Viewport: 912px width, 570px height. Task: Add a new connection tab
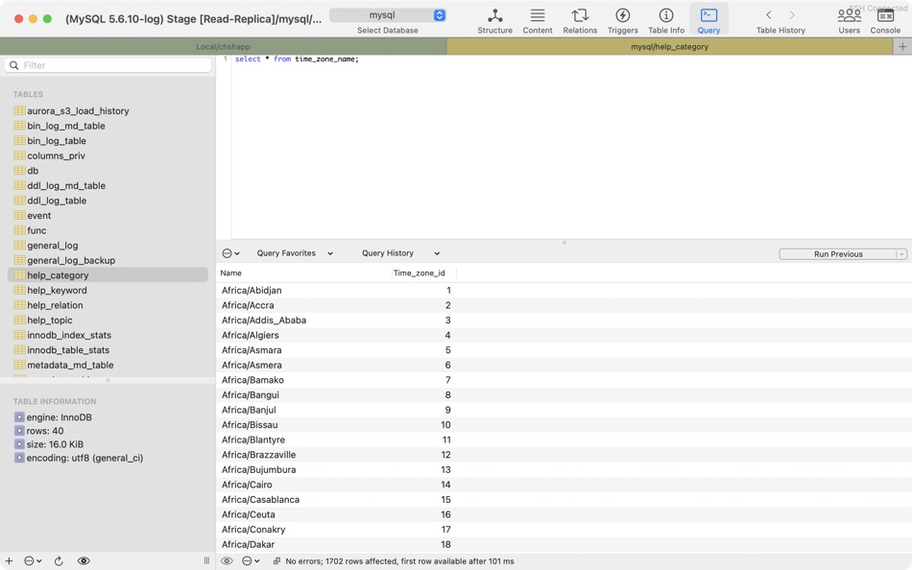(902, 46)
